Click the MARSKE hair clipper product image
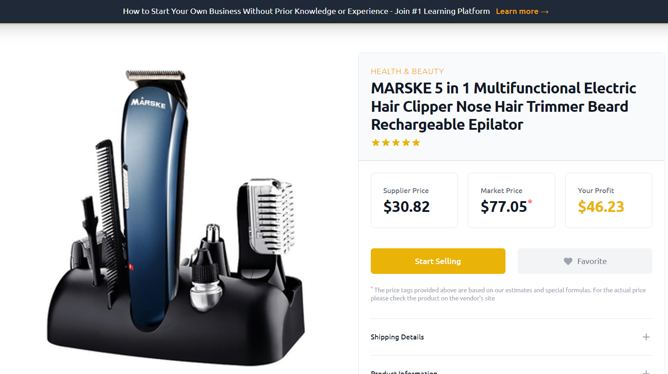This screenshot has height=374, width=668. (x=176, y=218)
